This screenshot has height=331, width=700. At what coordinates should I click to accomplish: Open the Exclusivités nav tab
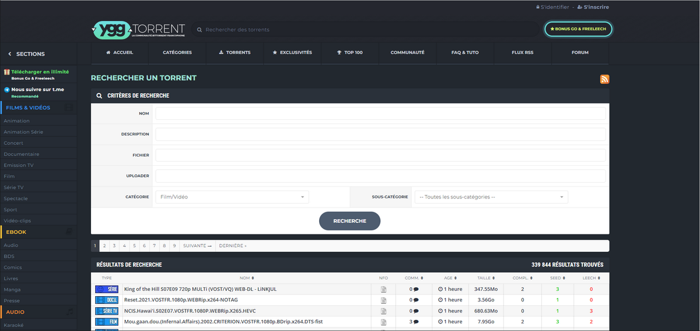(x=292, y=52)
